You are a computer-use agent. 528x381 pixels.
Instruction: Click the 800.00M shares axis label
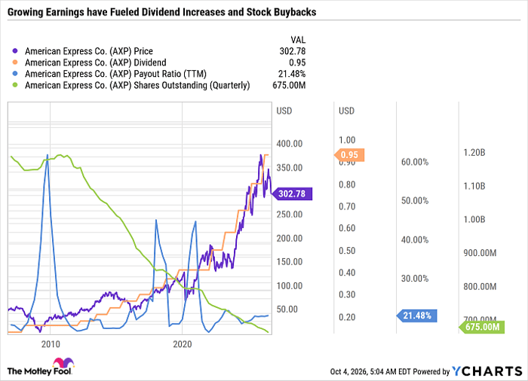[x=480, y=287]
